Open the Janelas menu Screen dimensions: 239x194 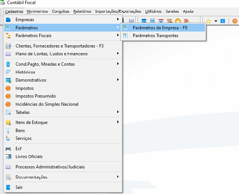[172, 11]
